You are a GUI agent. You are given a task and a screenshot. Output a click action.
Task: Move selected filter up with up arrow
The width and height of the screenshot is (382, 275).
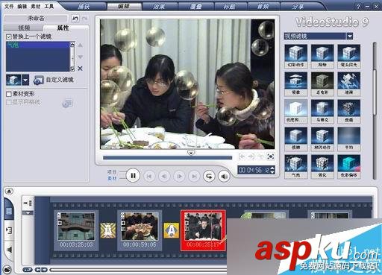coord(80,45)
